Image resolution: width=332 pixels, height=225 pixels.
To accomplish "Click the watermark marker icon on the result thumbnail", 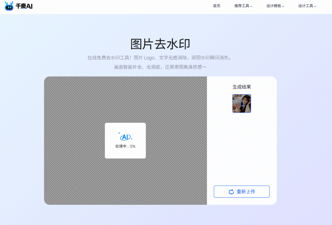I will pyautogui.click(x=243, y=104).
